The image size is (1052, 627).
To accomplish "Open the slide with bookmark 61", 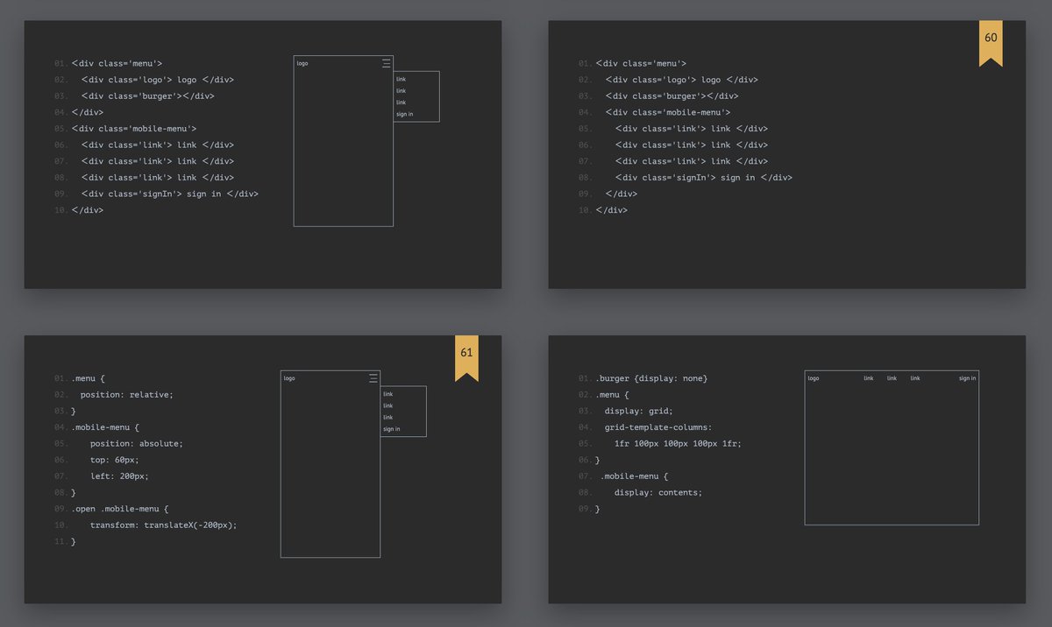I will point(263,469).
